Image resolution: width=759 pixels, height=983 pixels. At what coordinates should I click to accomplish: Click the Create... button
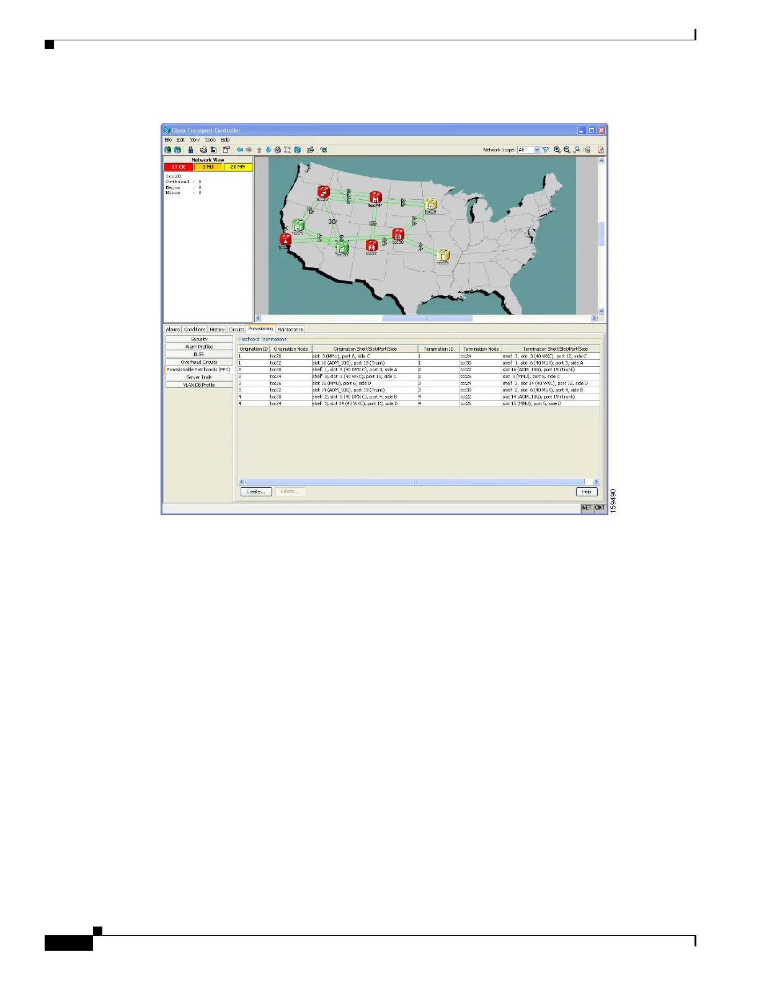click(x=256, y=491)
